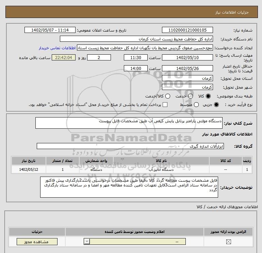
Task: Click the اعلام وضعیت مجوز توسط تامین کننده header
Action: (x=134, y=232)
